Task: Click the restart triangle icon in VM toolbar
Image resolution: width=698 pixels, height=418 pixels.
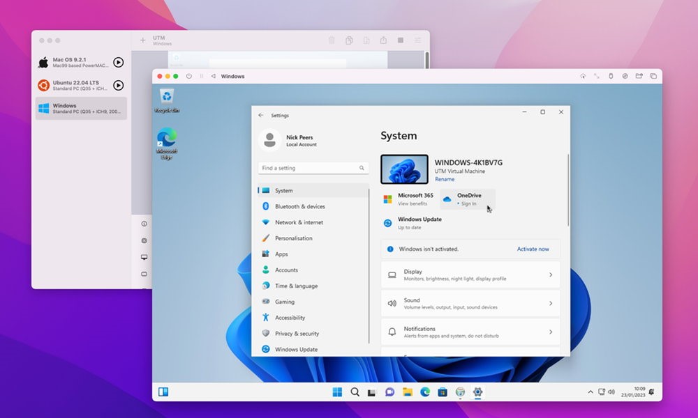Action: [x=213, y=76]
